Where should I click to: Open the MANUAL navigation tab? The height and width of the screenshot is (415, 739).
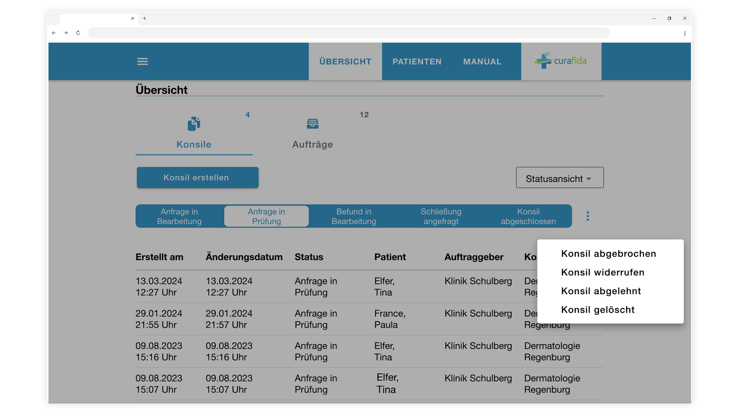click(482, 61)
